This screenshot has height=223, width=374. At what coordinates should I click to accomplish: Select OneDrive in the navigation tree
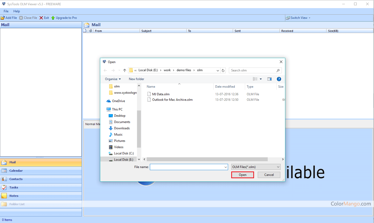tap(116, 101)
